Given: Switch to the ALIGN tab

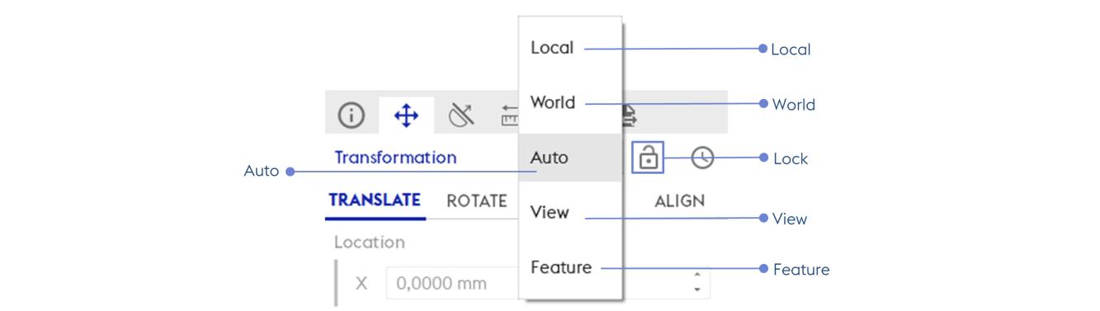Looking at the screenshot, I should 680,201.
